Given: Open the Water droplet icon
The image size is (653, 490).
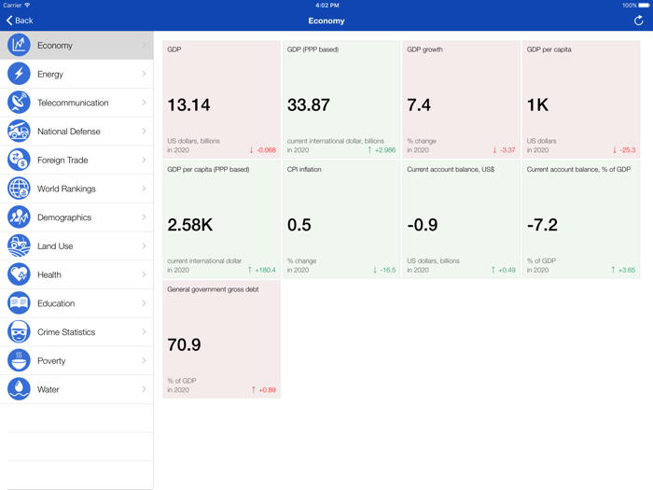Looking at the screenshot, I should [x=19, y=389].
